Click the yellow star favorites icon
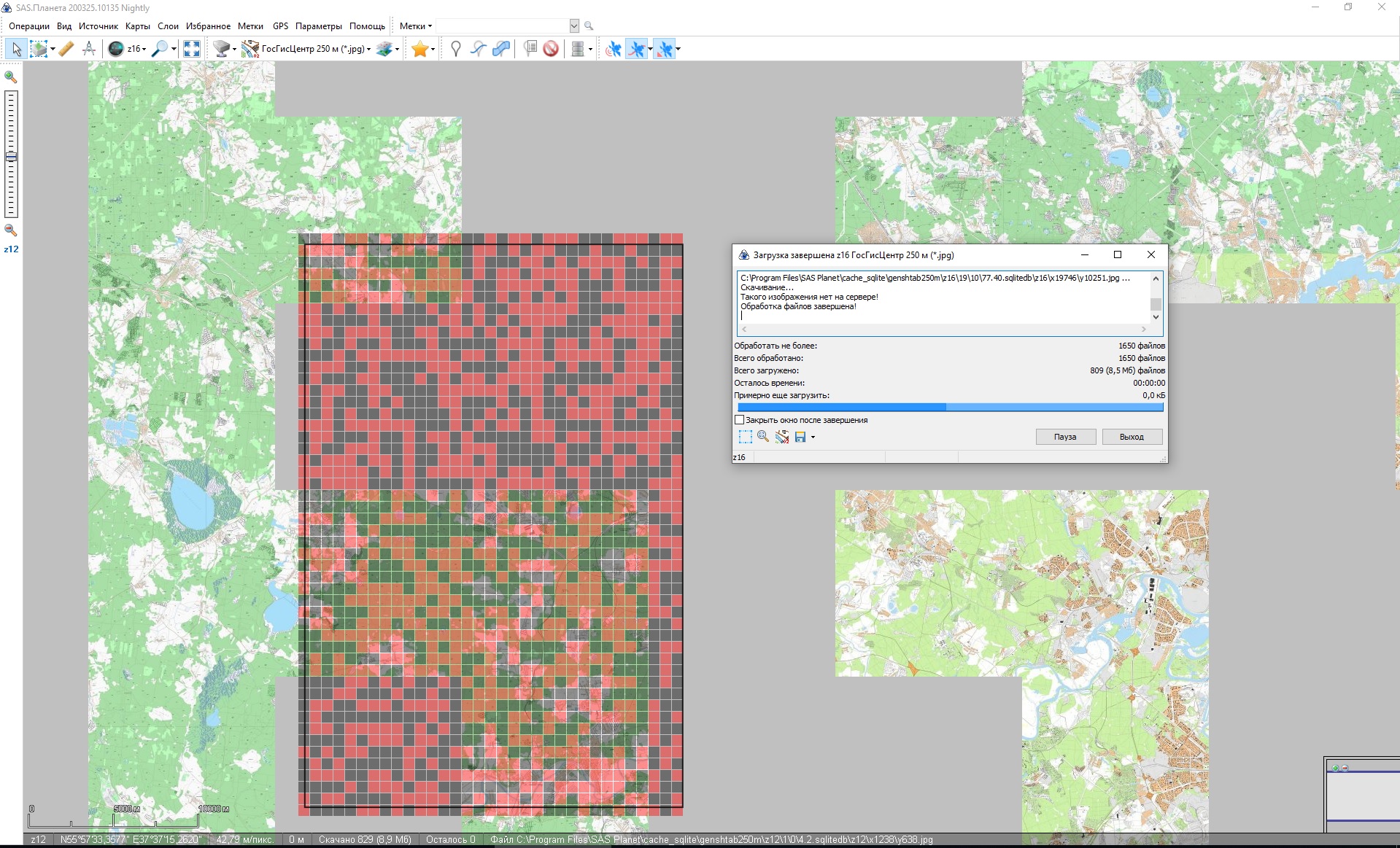The image size is (1400, 848). tap(419, 49)
